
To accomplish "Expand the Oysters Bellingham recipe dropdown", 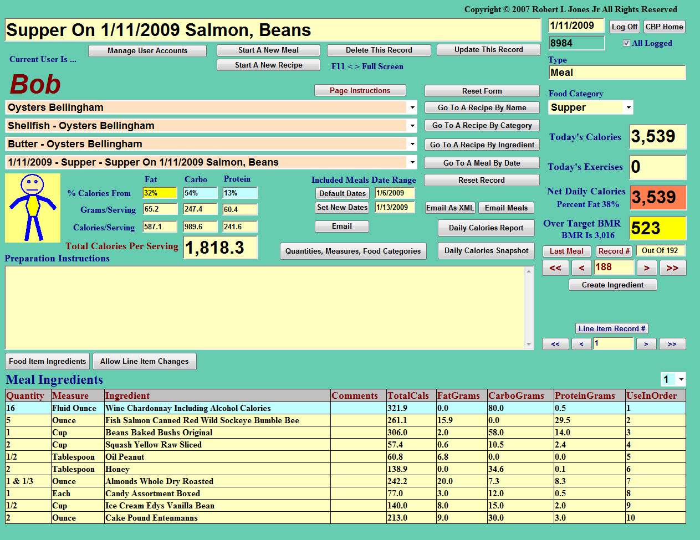I will [412, 107].
